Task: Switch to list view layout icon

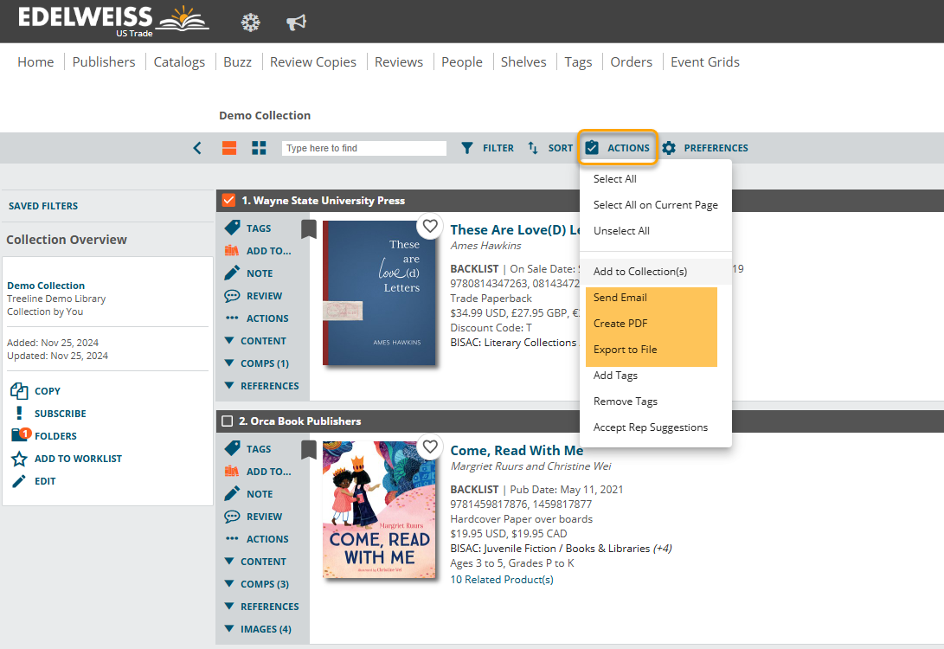Action: (229, 148)
